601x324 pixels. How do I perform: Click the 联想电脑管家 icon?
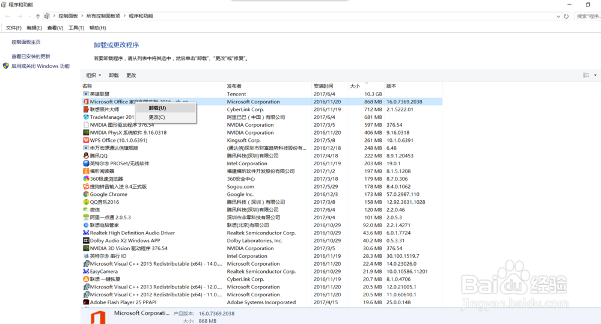pyautogui.click(x=86, y=225)
